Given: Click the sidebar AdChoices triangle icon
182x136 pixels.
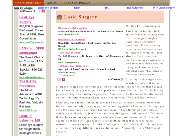Looking at the screenshot, I should click(34, 11).
